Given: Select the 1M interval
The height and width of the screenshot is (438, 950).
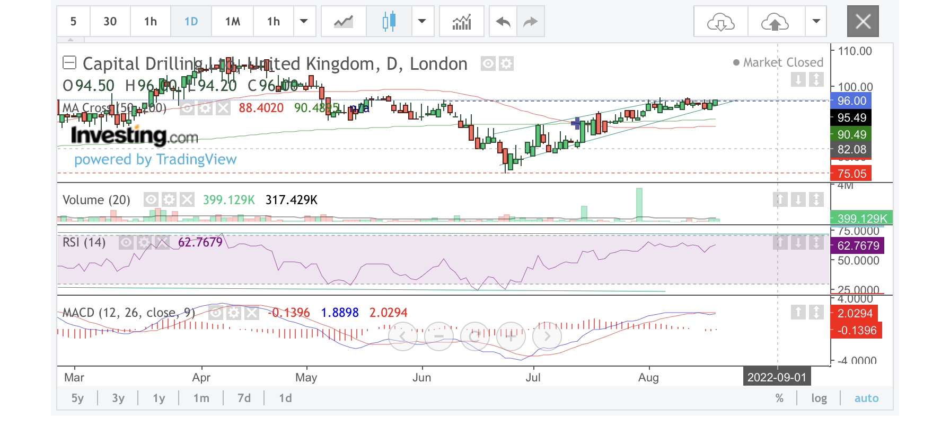Looking at the screenshot, I should [x=232, y=22].
